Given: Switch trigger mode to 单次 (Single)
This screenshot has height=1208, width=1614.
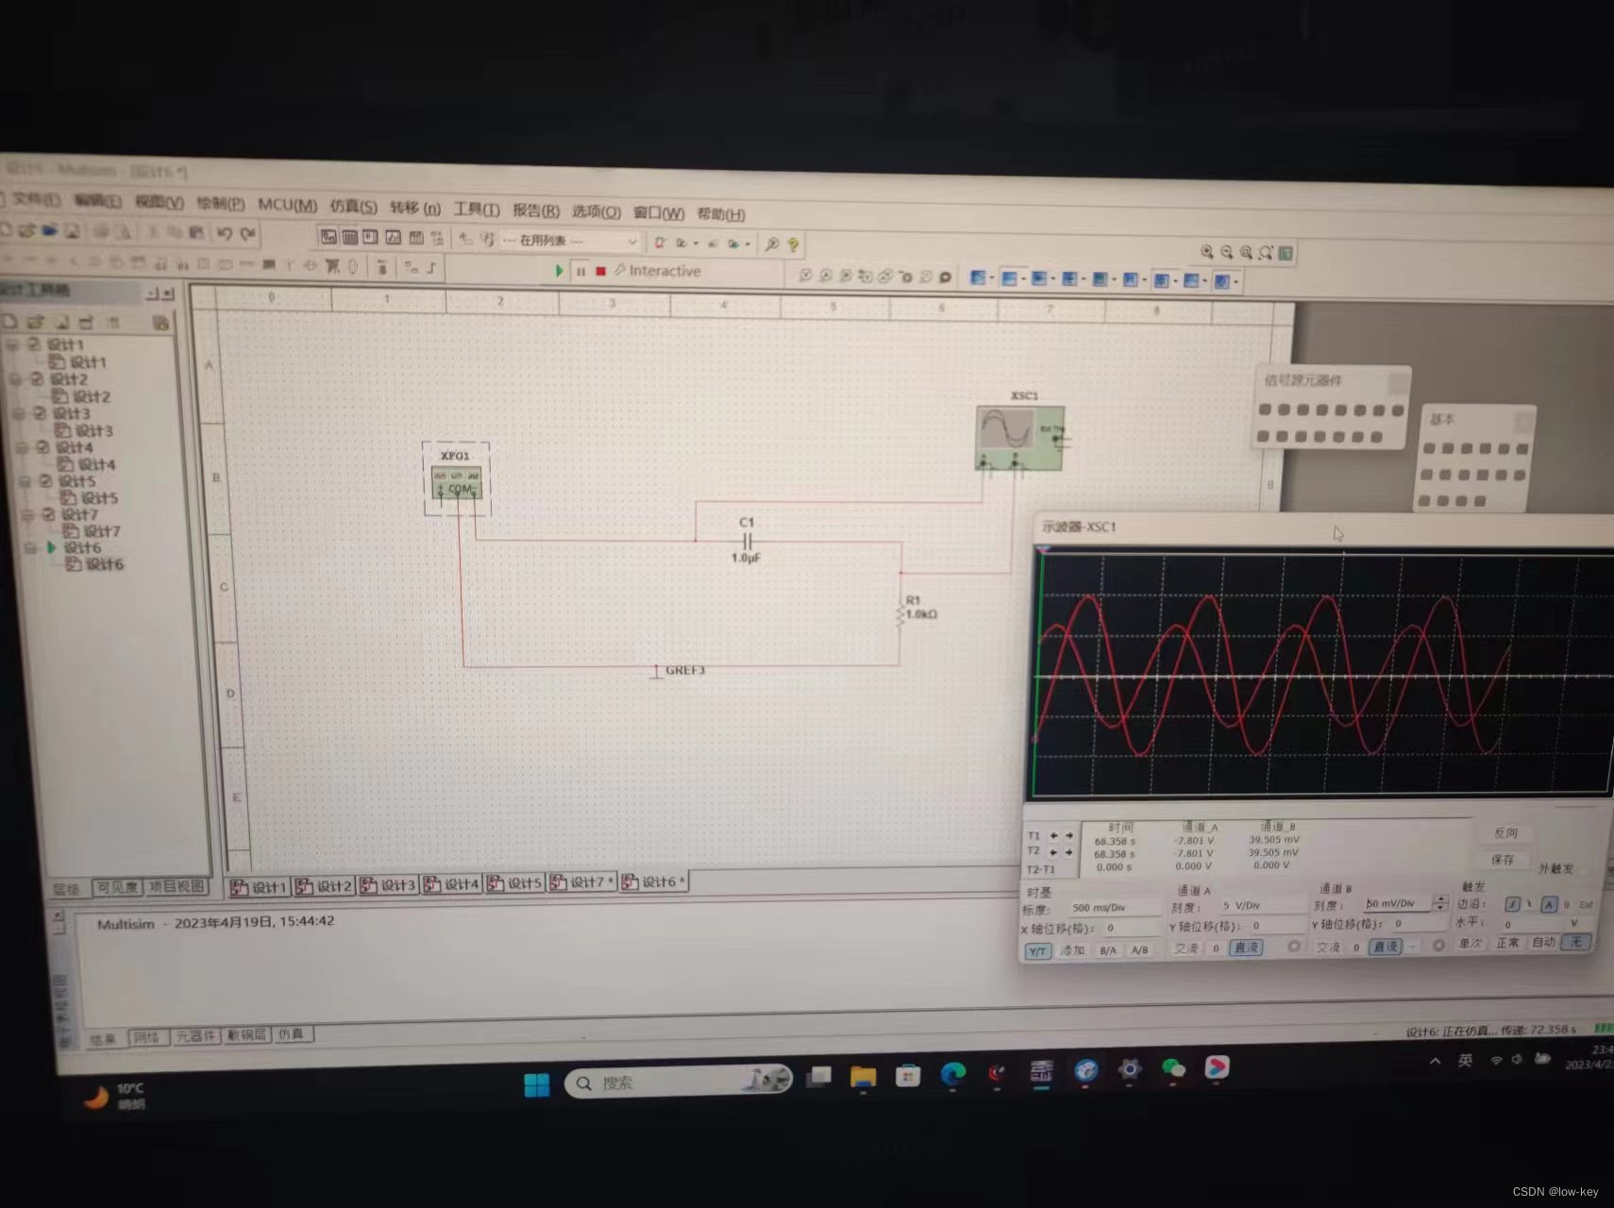Looking at the screenshot, I should (1471, 943).
